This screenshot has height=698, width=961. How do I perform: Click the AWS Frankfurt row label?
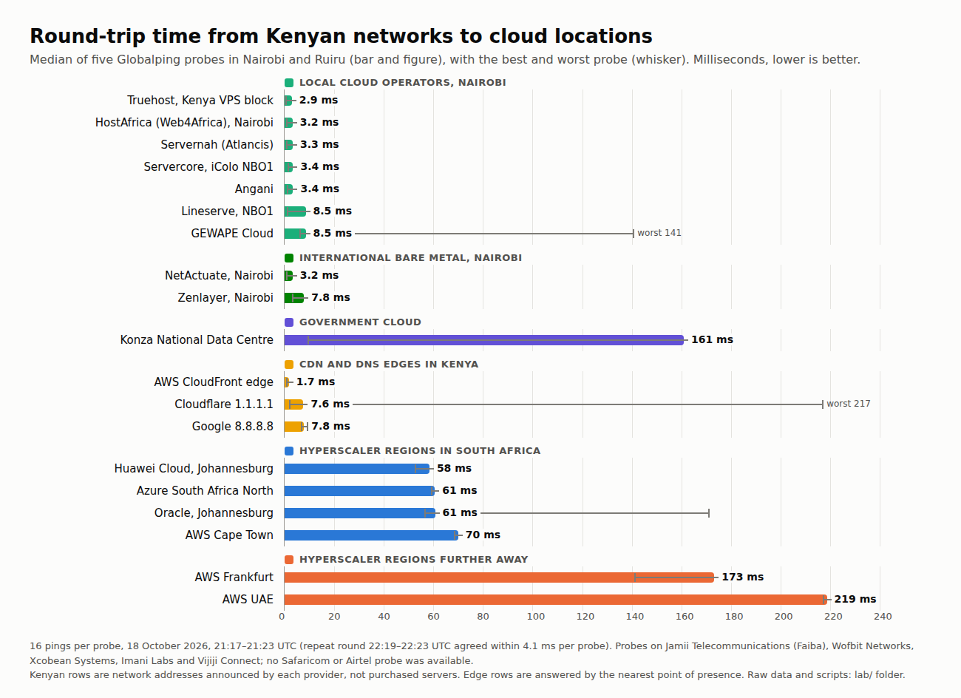point(234,577)
